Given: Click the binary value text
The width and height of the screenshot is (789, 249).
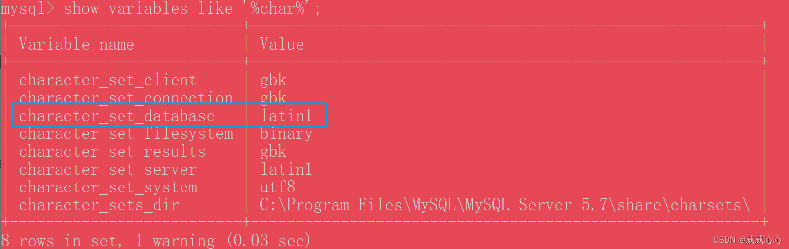Looking at the screenshot, I should coord(286,133).
